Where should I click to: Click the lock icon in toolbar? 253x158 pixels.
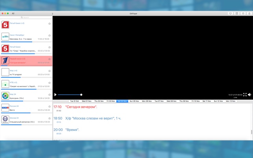pyautogui.click(x=249, y=13)
